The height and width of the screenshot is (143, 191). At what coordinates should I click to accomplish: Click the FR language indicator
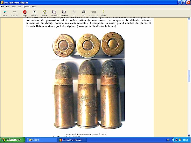168,140
